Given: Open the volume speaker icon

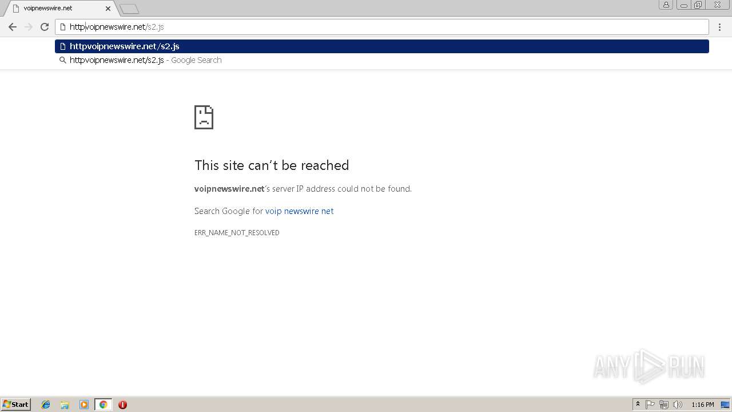Looking at the screenshot, I should point(678,405).
